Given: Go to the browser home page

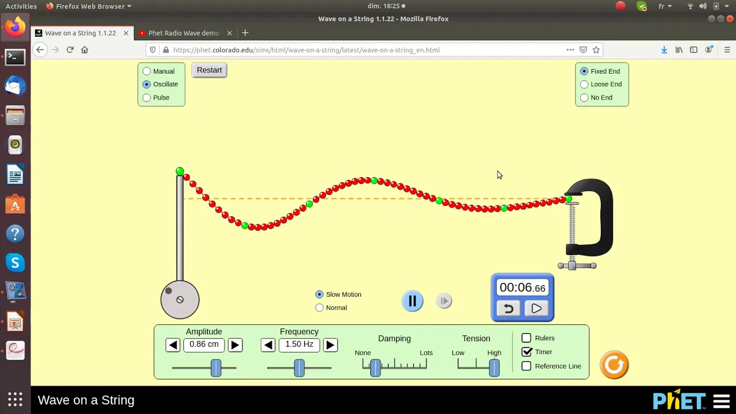Looking at the screenshot, I should tap(85, 50).
